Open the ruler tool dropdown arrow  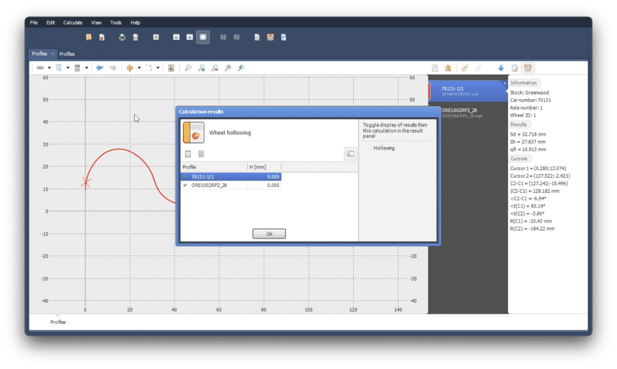pos(49,68)
